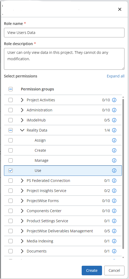
Task: Open info icon for Project Activities
Action: click(114, 100)
